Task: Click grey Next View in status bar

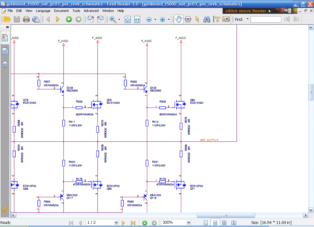Action: (x=154, y=223)
